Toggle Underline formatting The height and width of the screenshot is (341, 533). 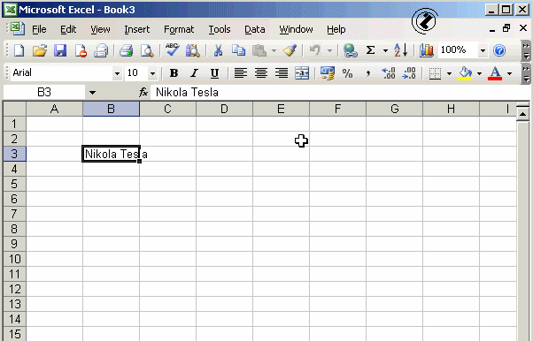[214, 73]
